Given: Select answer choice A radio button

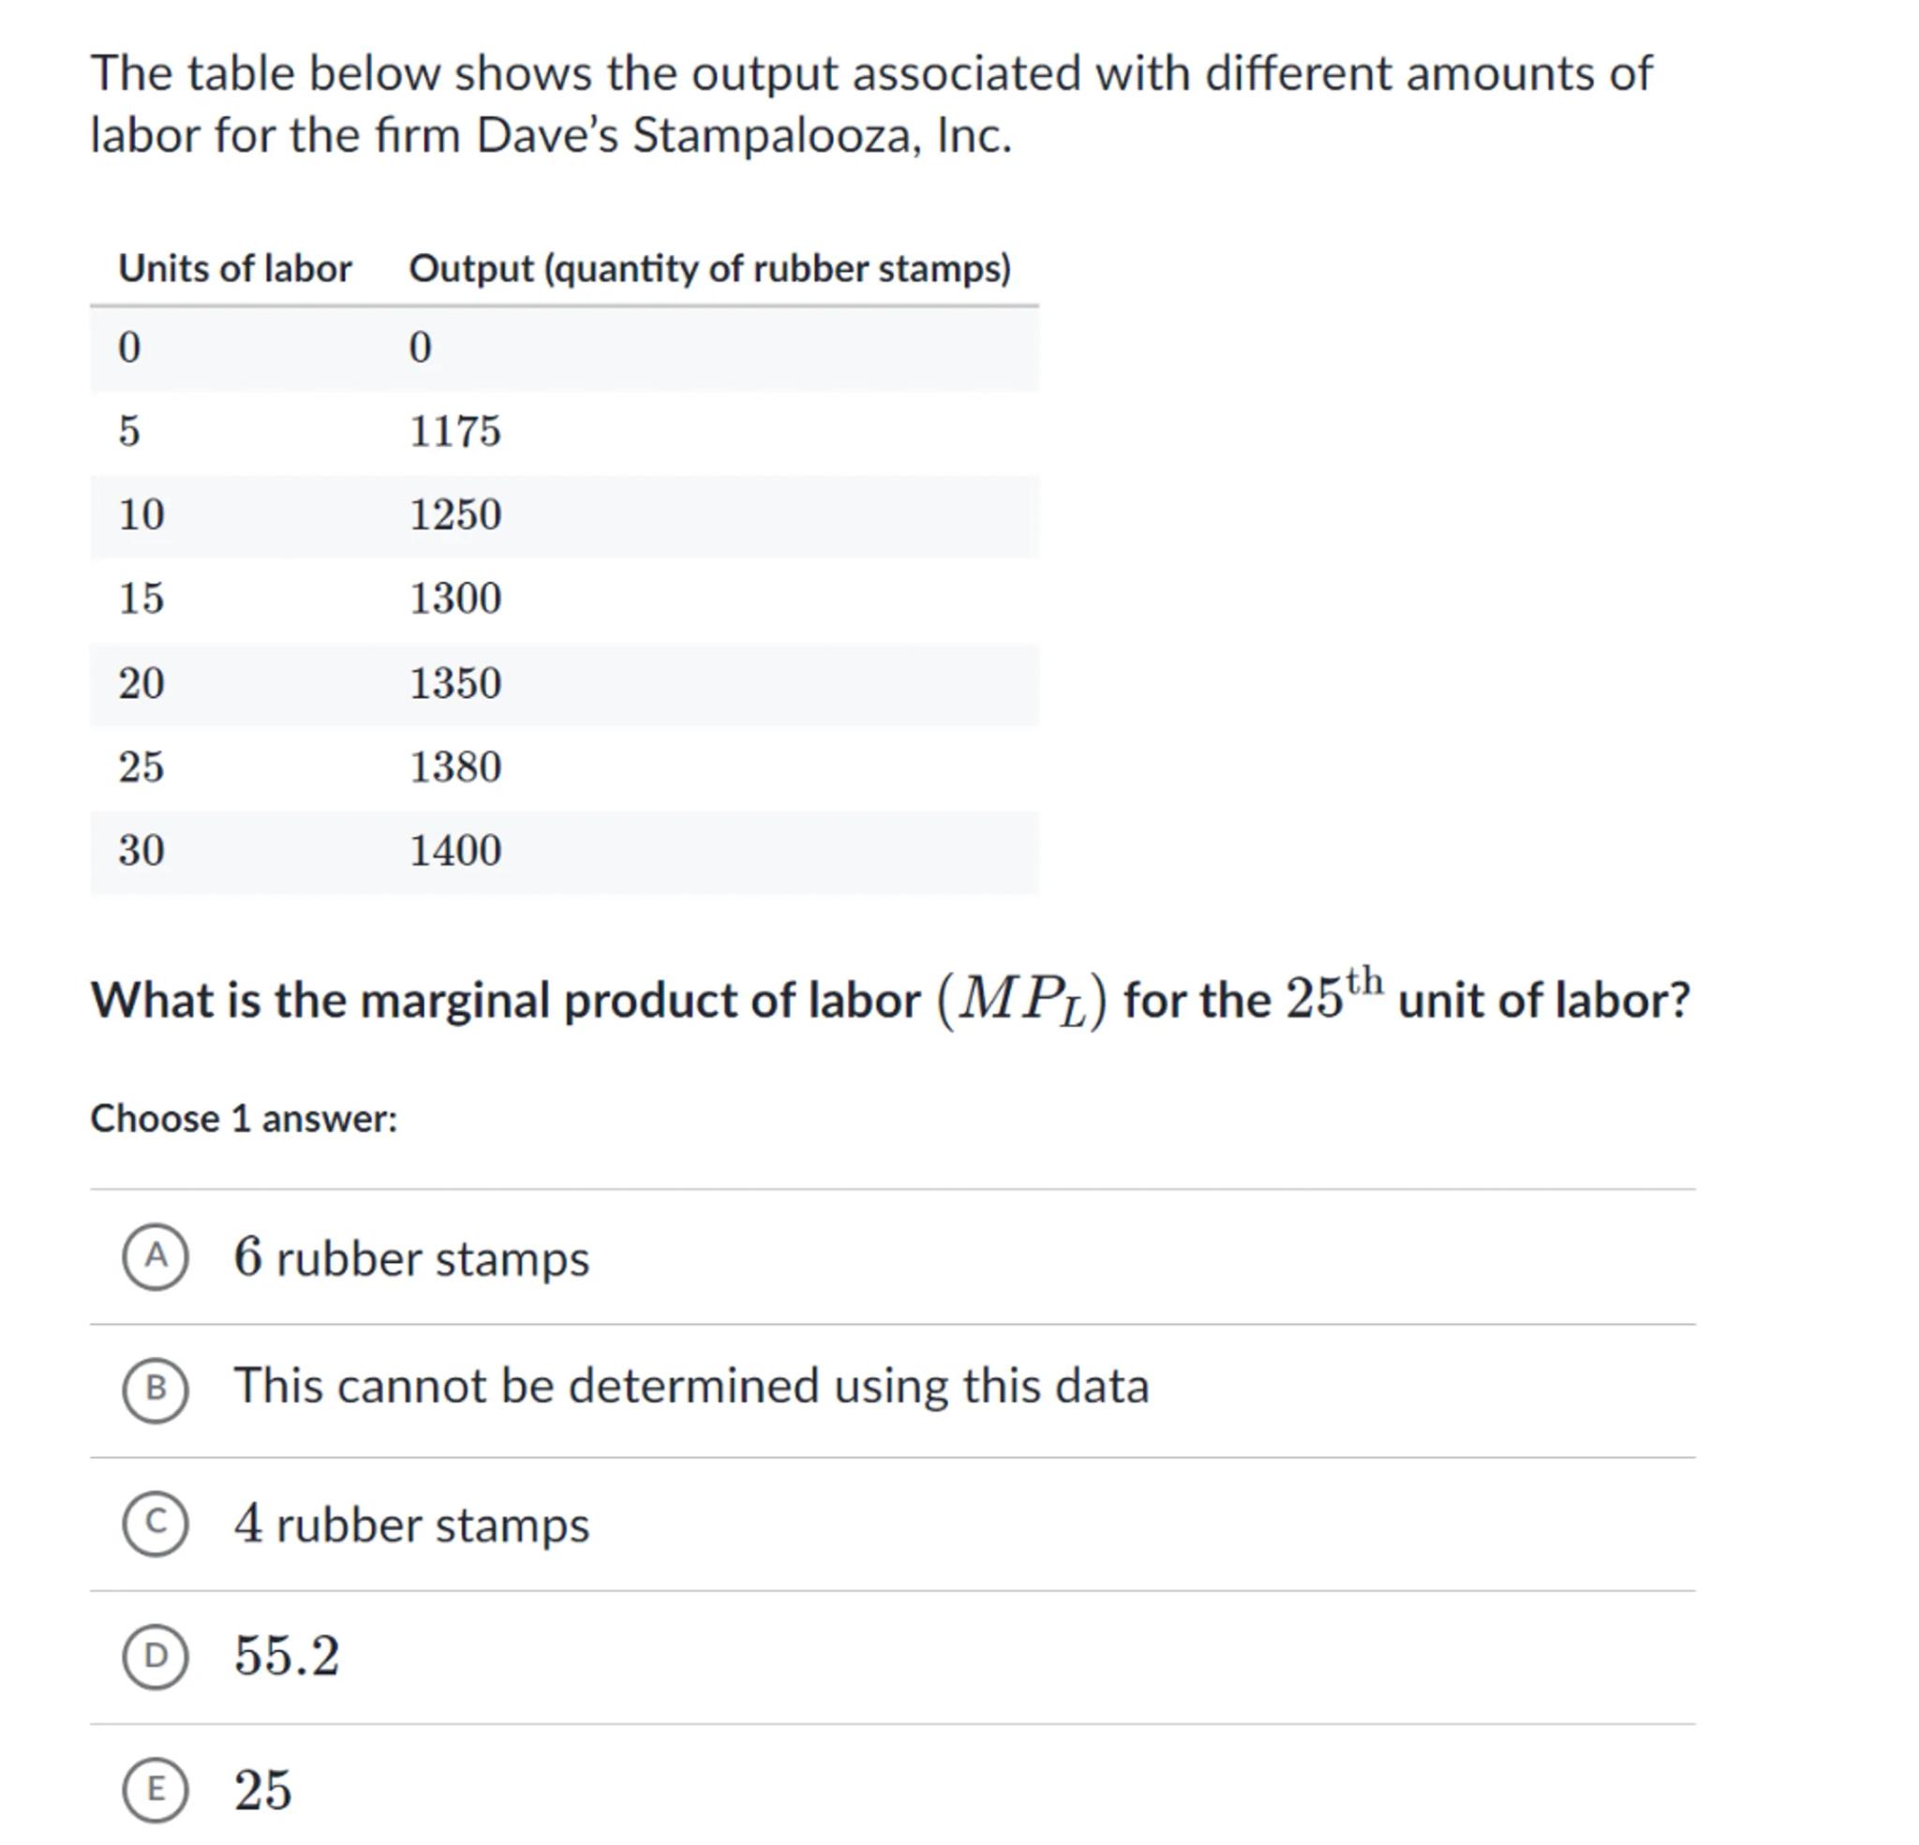Looking at the screenshot, I should (155, 1257).
